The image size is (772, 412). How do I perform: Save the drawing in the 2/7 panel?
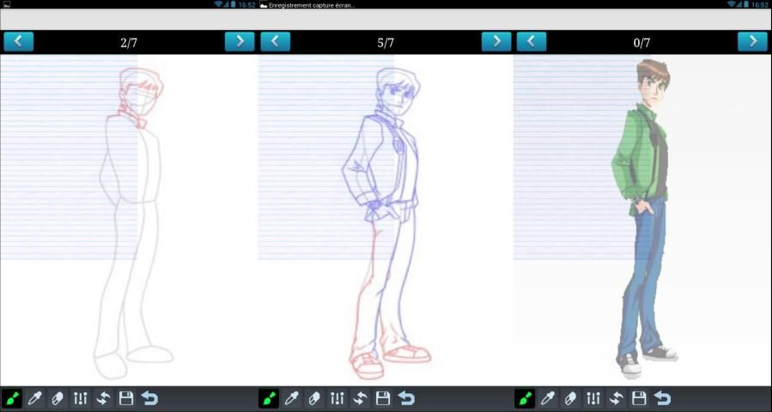click(x=126, y=398)
